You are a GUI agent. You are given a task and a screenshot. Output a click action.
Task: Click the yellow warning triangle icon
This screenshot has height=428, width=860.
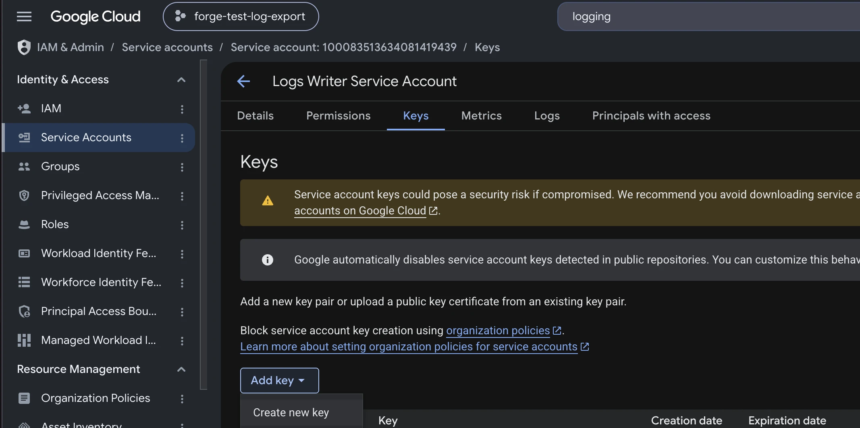[268, 201]
